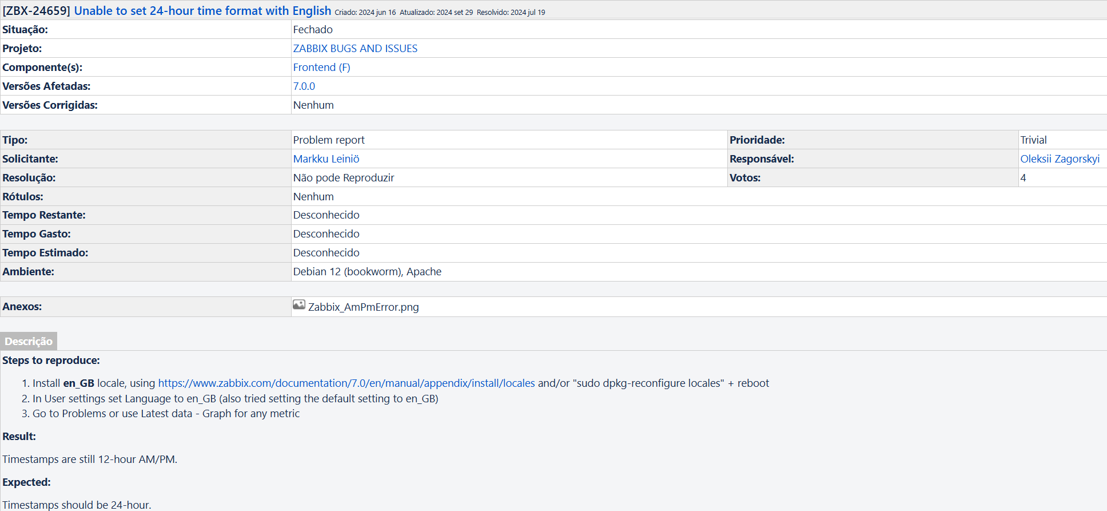Click the image icon beside Zabbix_AmPmError.png
The height and width of the screenshot is (511, 1107).
pos(299,305)
